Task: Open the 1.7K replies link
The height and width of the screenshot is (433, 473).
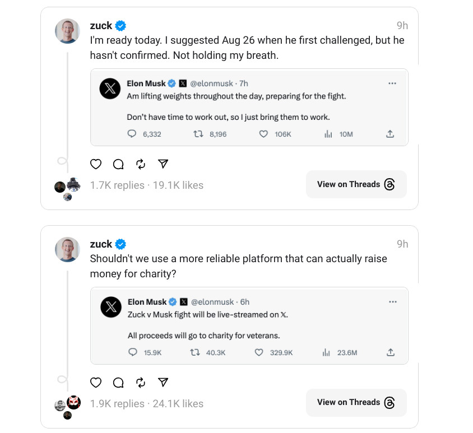Action: click(x=117, y=185)
